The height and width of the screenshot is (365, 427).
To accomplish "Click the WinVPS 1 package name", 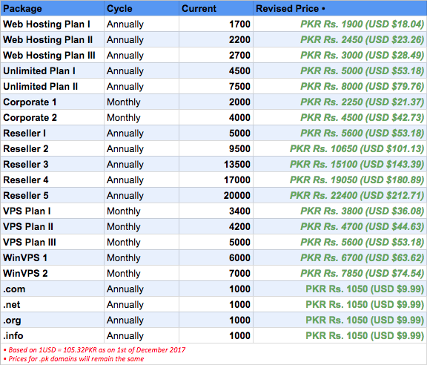I will [25, 258].
